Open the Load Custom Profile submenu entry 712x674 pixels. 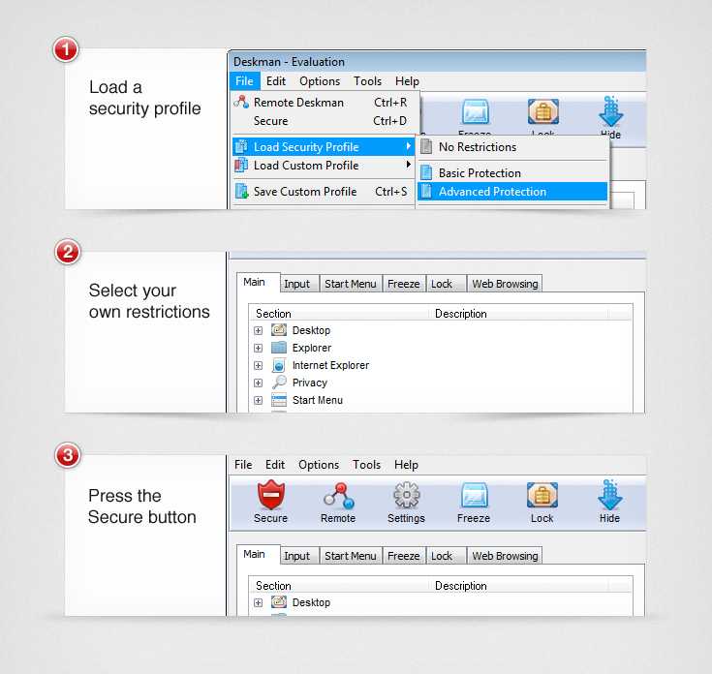point(324,166)
